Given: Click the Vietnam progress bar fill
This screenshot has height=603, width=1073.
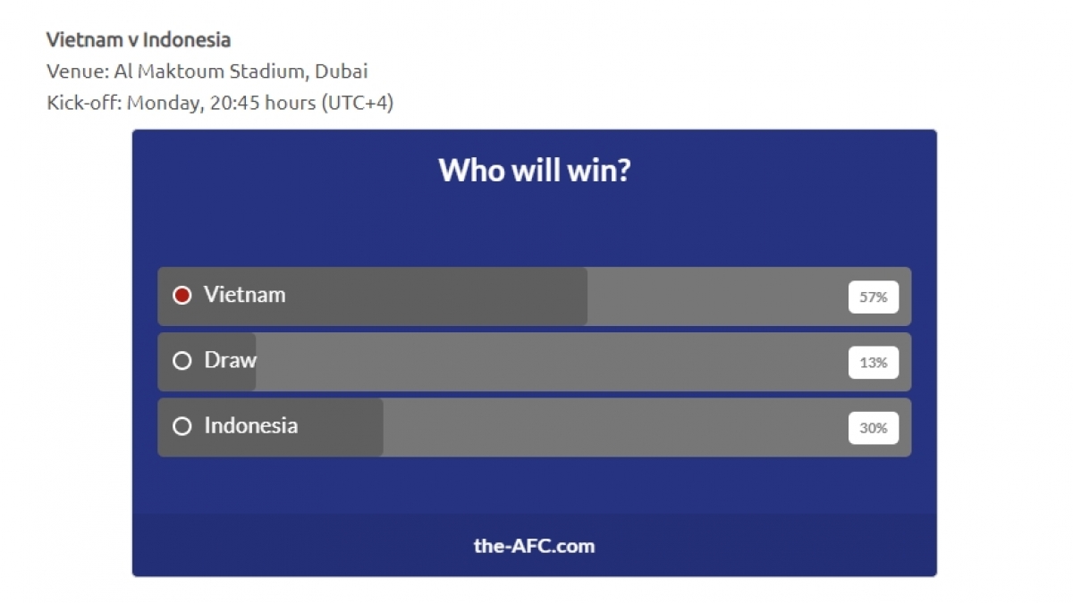Looking at the screenshot, I should coord(373,297).
